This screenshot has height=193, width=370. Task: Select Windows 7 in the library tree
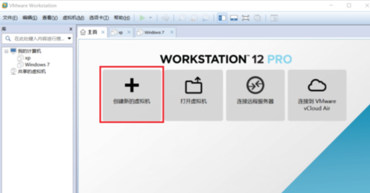37,65
